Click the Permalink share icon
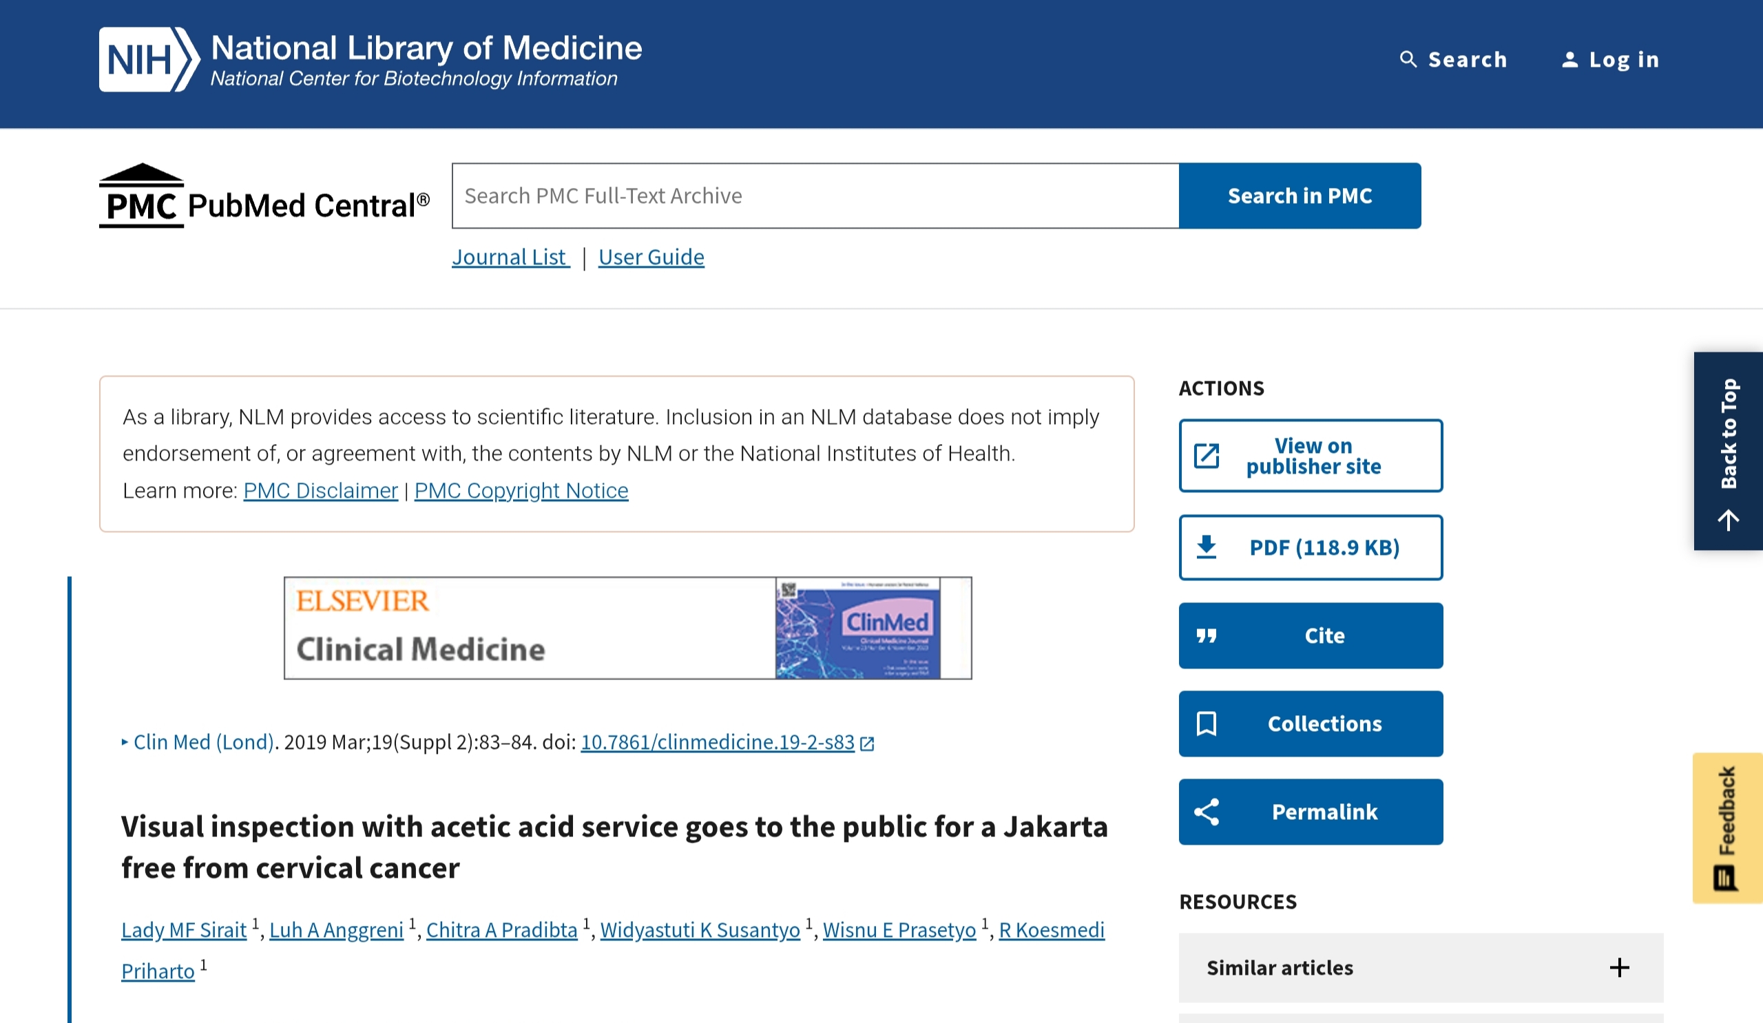The width and height of the screenshot is (1763, 1023). pyautogui.click(x=1206, y=812)
